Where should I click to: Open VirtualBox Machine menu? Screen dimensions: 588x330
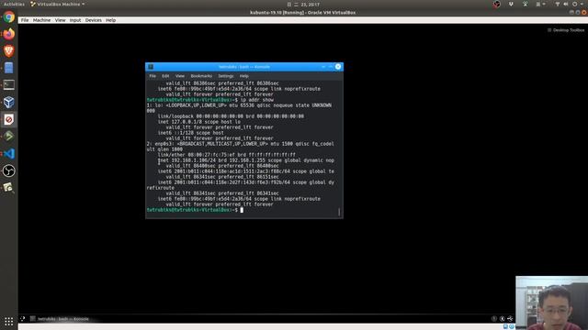41,20
